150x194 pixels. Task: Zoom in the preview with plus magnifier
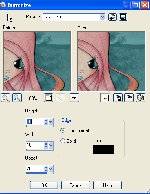(17, 98)
